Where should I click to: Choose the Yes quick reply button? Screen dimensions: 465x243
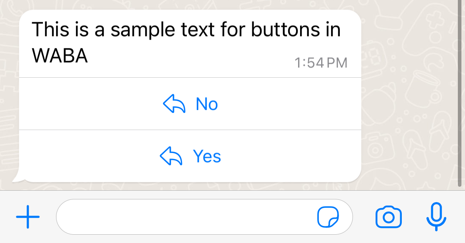click(207, 156)
